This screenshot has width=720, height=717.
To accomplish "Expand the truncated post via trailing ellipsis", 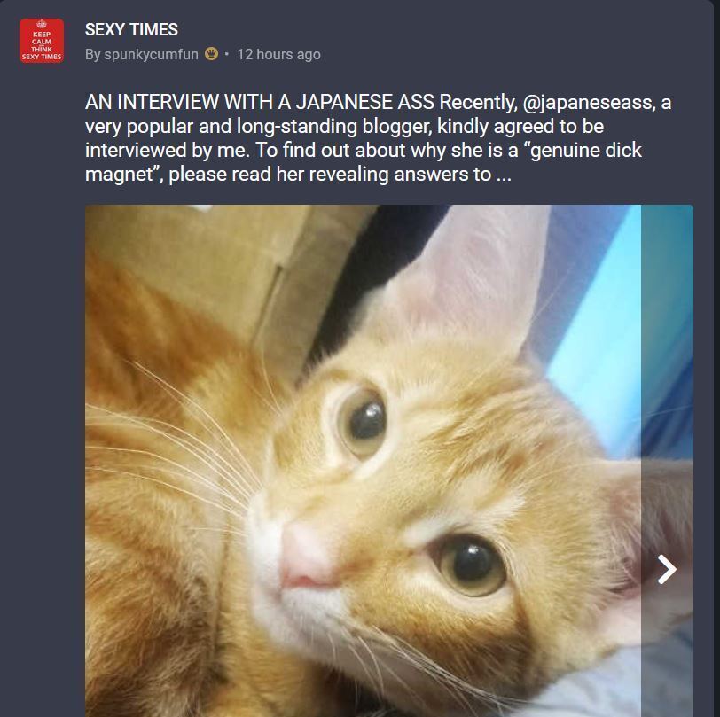I will pyautogui.click(x=504, y=175).
